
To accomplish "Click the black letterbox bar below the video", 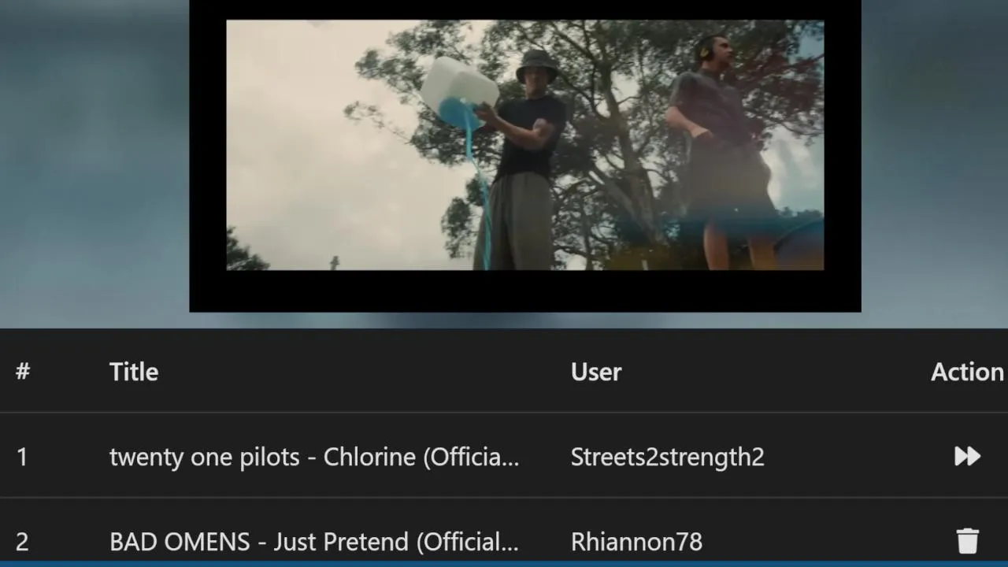I will pos(525,291).
